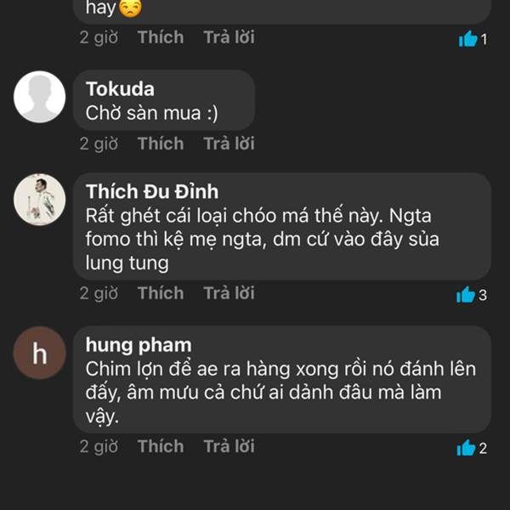Viewport: 510px width, 510px height.
Task: Click the thumbs-up icon on the top comment
Action: tap(467, 39)
